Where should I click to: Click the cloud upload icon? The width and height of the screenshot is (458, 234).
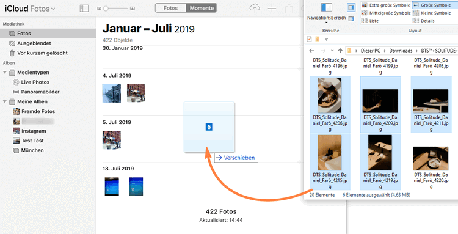[x=255, y=9]
